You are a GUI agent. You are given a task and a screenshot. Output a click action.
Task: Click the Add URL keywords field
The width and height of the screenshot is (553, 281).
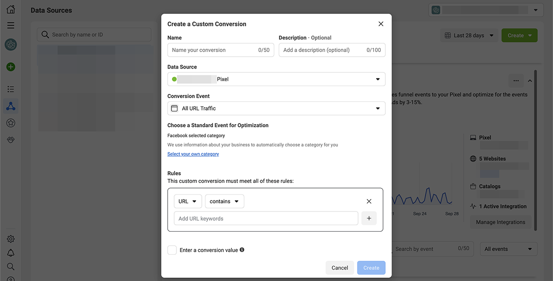point(266,218)
